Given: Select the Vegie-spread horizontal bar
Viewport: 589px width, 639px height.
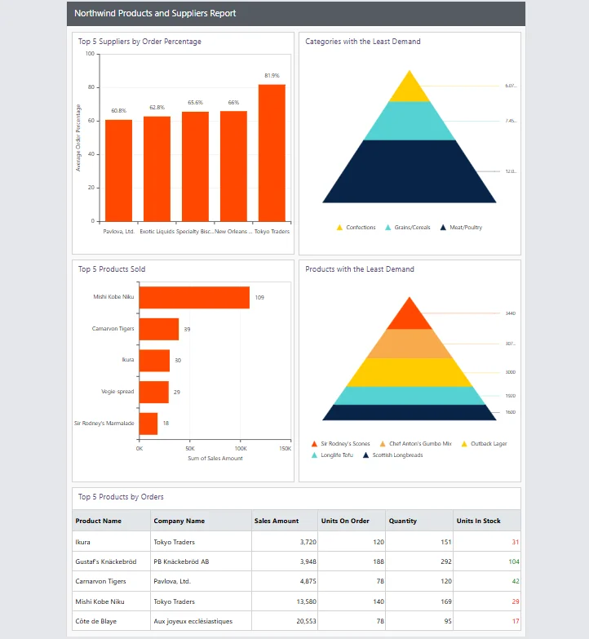Looking at the screenshot, I should [154, 392].
